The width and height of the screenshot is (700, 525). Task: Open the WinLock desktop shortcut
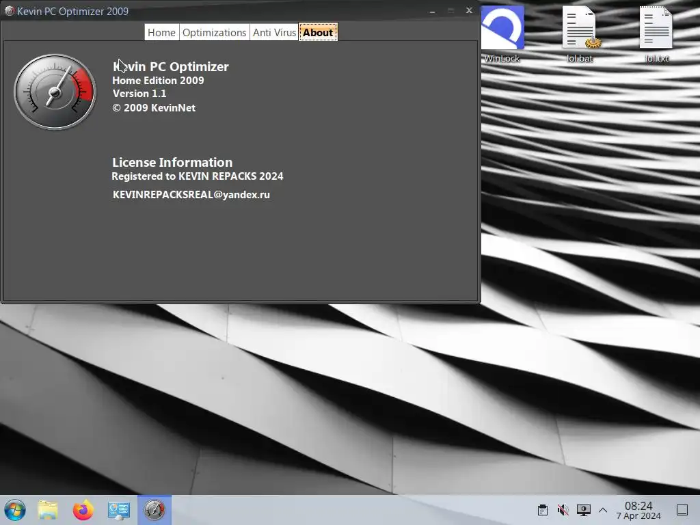click(502, 34)
